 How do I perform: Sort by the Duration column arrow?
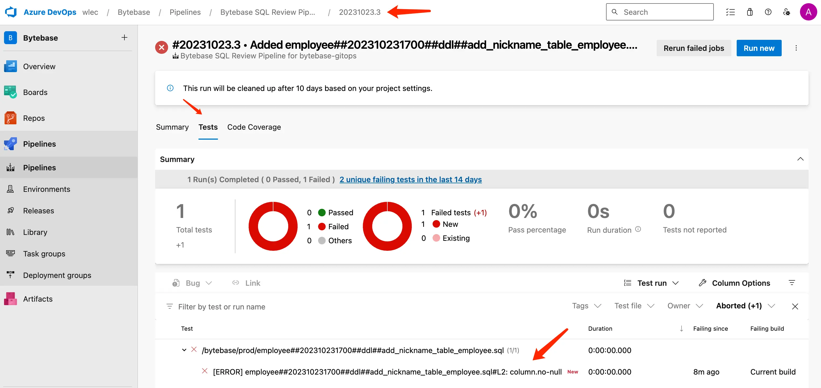(x=681, y=329)
